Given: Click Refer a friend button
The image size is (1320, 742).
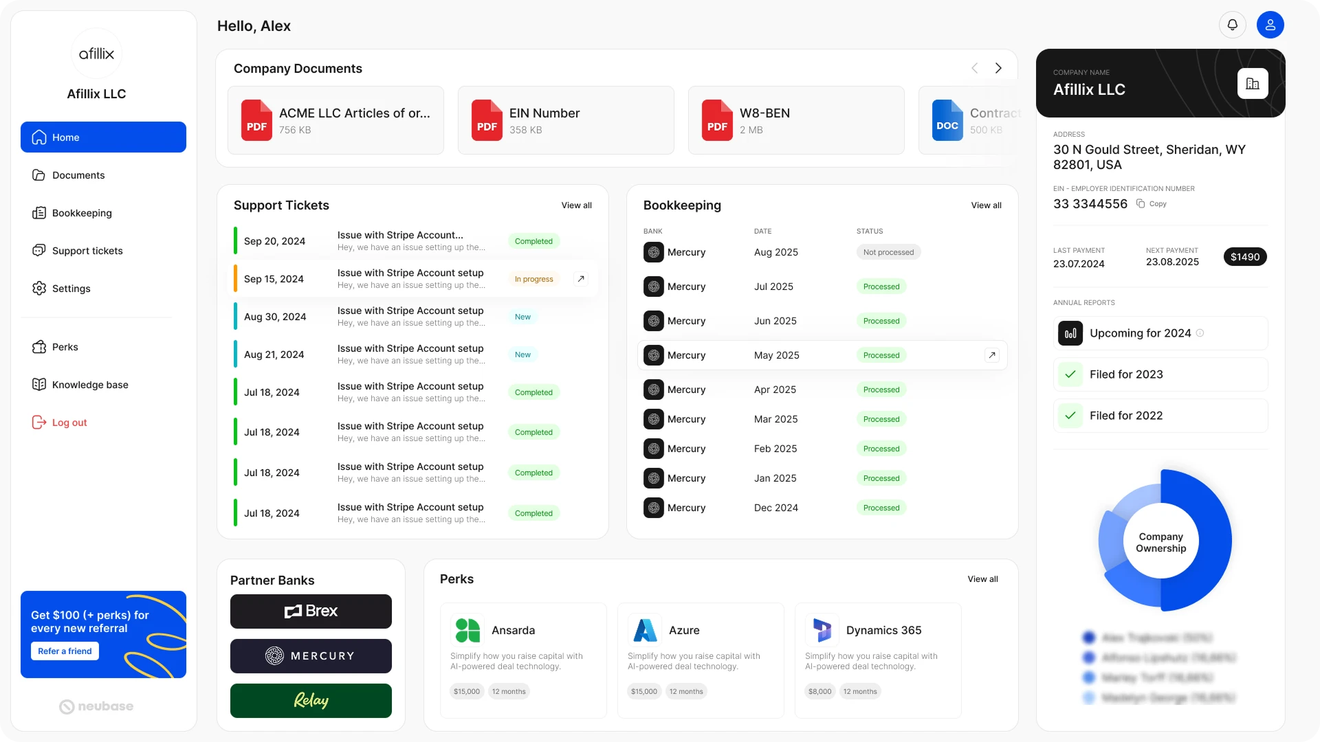Looking at the screenshot, I should coord(65,651).
